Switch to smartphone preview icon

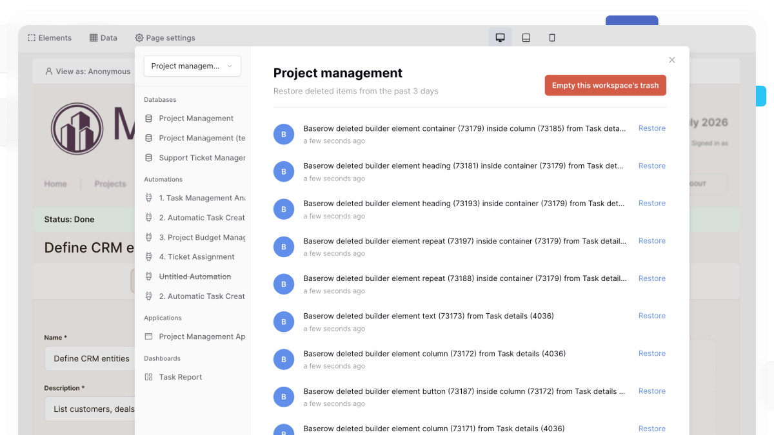coord(552,38)
